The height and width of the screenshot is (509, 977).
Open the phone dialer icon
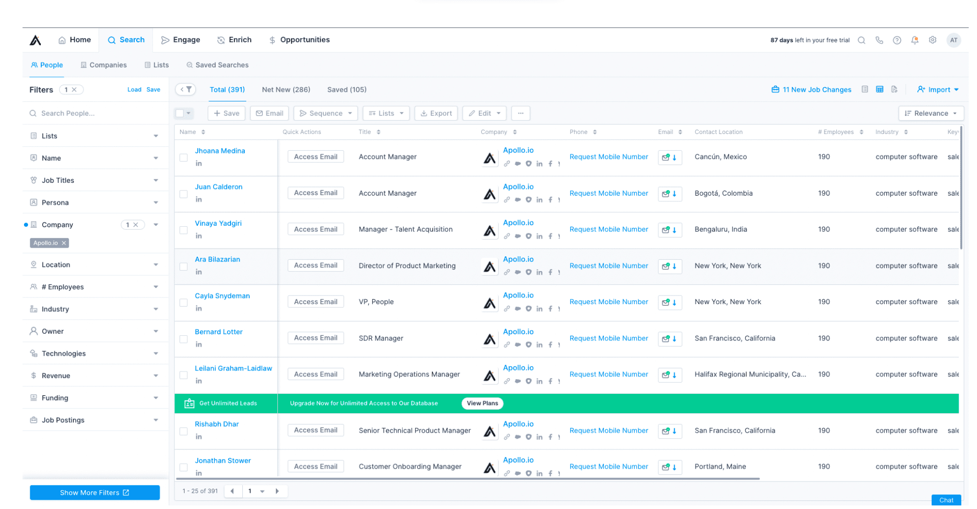click(879, 40)
